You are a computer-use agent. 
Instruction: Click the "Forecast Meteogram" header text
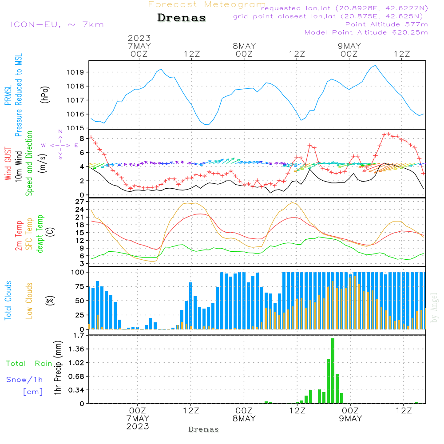[x=207, y=4]
